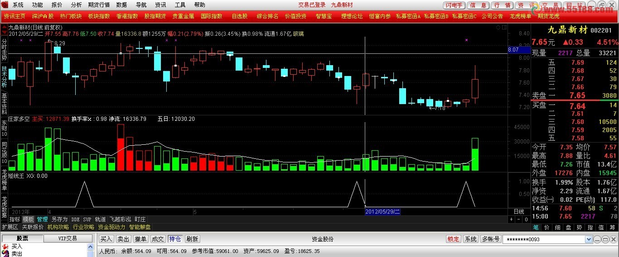Image resolution: width=619 pixels, height=257 pixels.
Task: Click the up arrow beside the chart title
Action: point(5,27)
